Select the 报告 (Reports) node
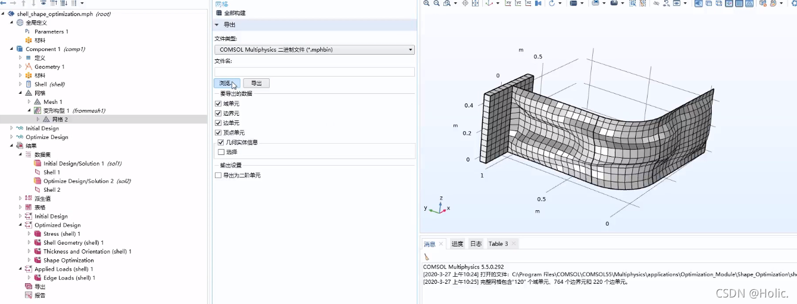This screenshot has height=304, width=797. (40, 295)
